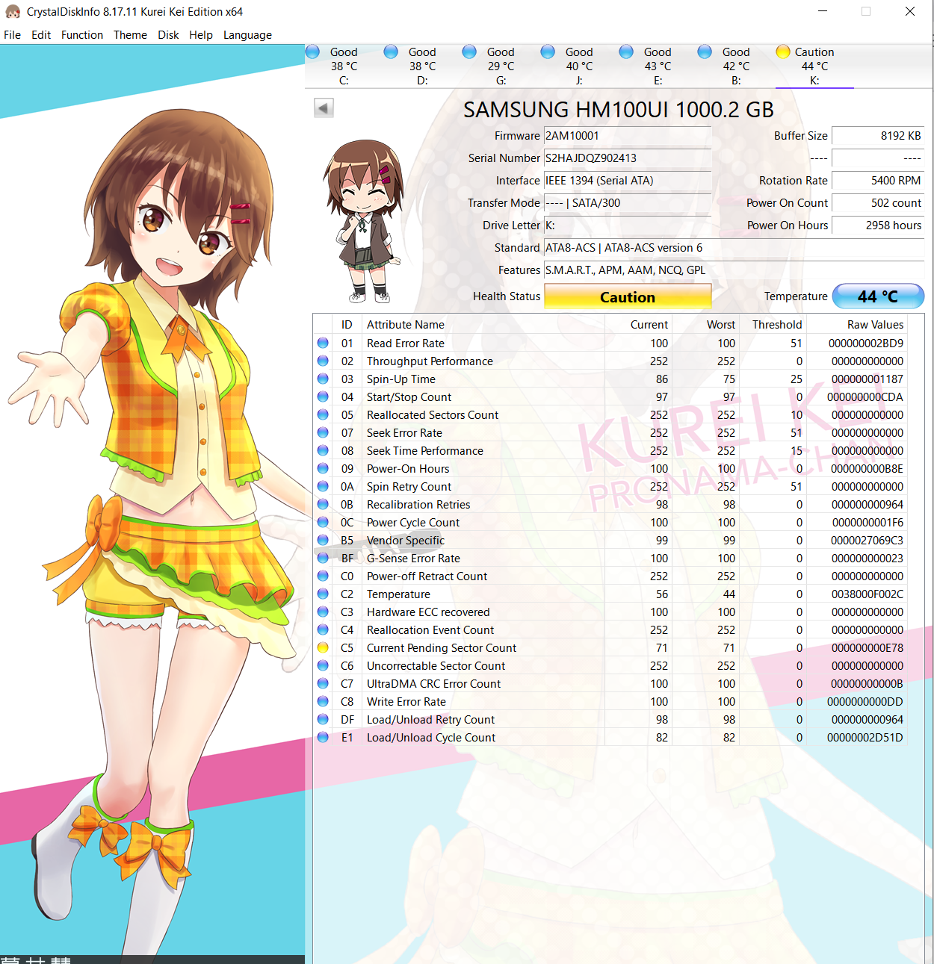934x964 pixels.
Task: Click the Standard ATA8-ACS field
Action: [x=734, y=248]
